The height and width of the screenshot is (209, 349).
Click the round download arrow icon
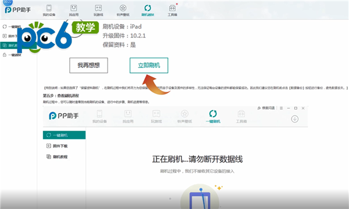coord(295,119)
